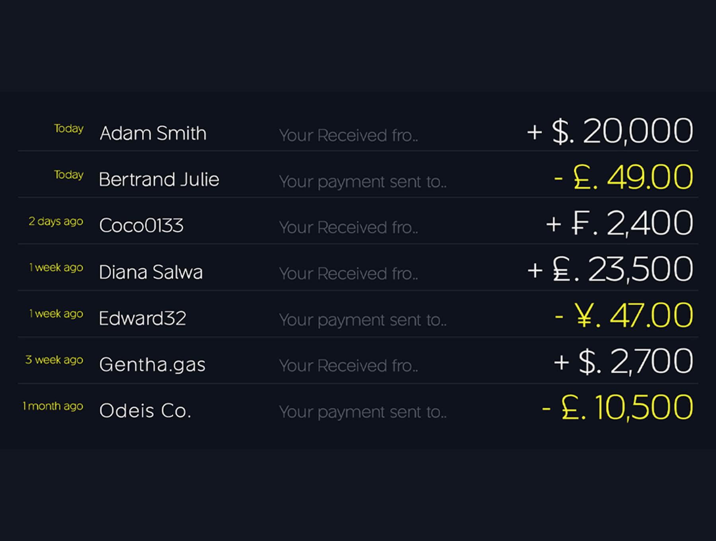Select the Bertrand Julie payment row
716x541 pixels.
[159, 179]
